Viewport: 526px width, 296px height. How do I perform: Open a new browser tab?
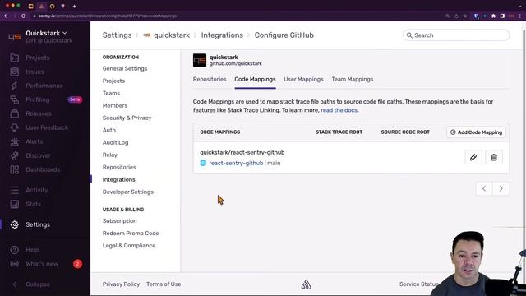[x=74, y=6]
